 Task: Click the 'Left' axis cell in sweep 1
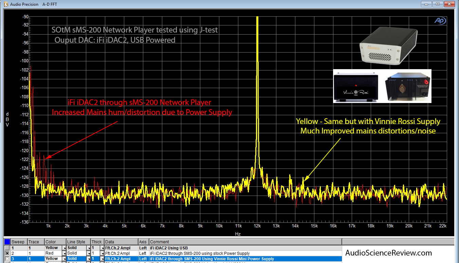click(x=144, y=248)
